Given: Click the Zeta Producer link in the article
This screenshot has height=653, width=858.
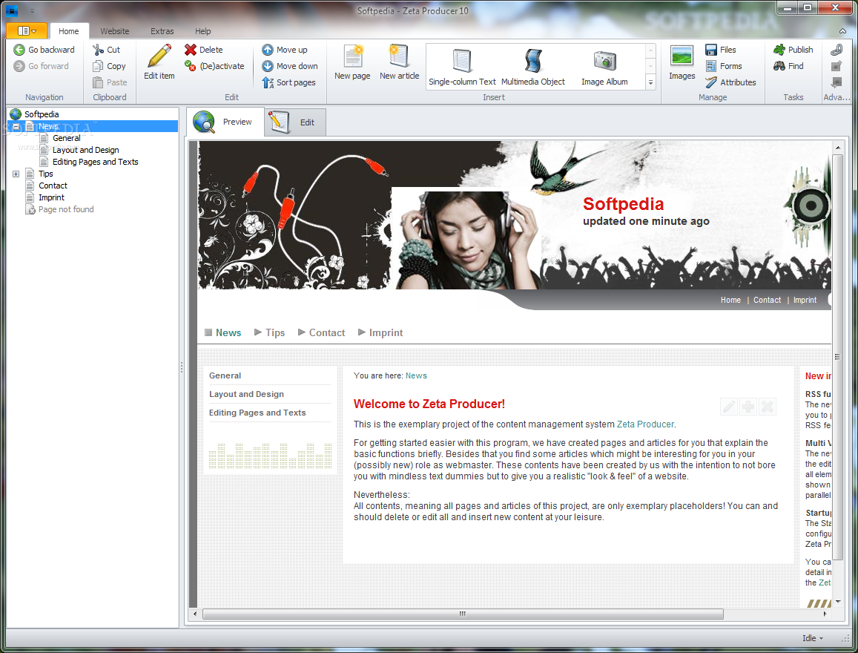Looking at the screenshot, I should tap(645, 424).
